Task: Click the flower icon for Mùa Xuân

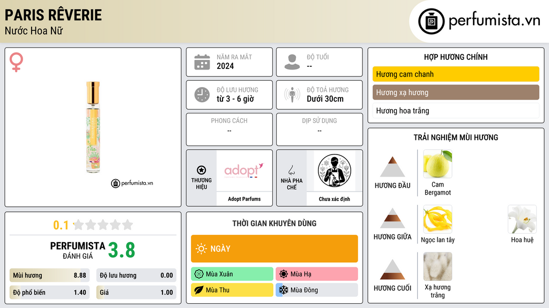Action: coord(199,274)
